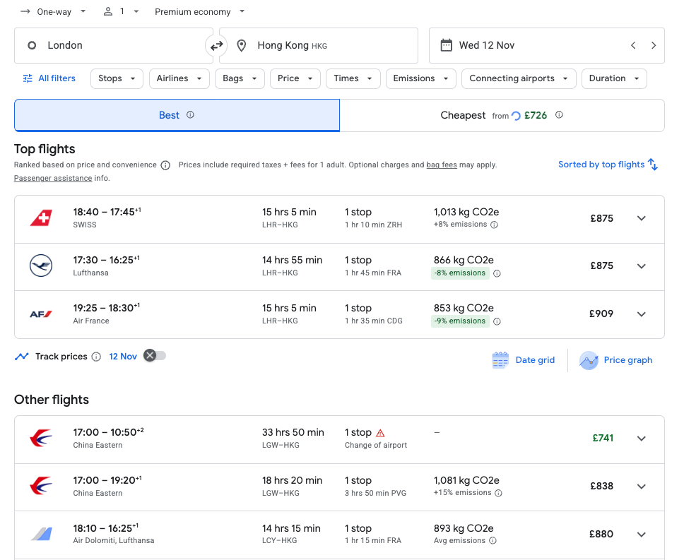This screenshot has height=560, width=684.
Task: Expand the SWISS 18:40 flight details
Action: (641, 218)
